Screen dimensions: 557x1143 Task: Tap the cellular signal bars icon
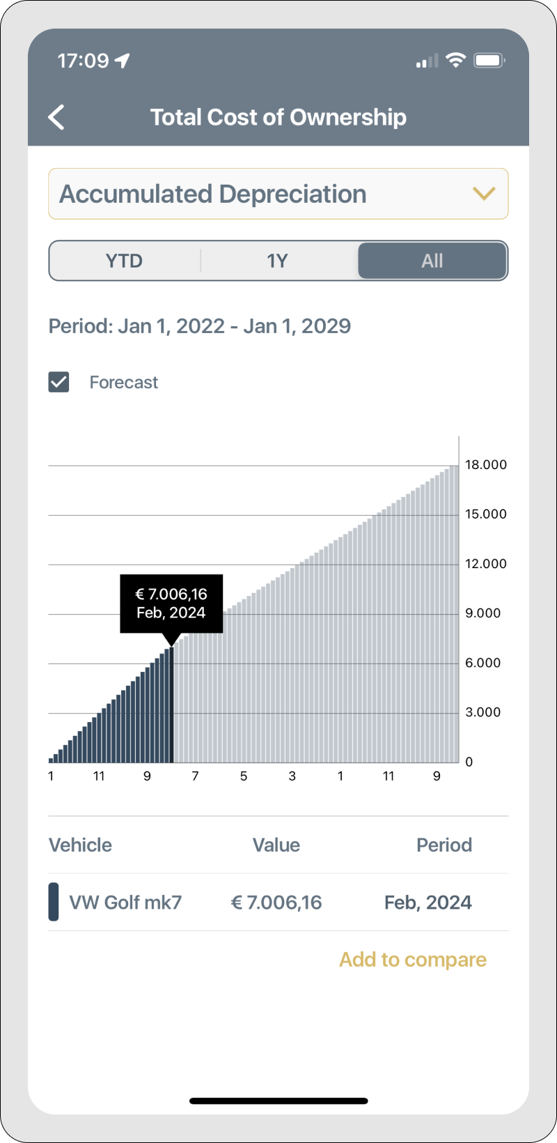(x=427, y=61)
